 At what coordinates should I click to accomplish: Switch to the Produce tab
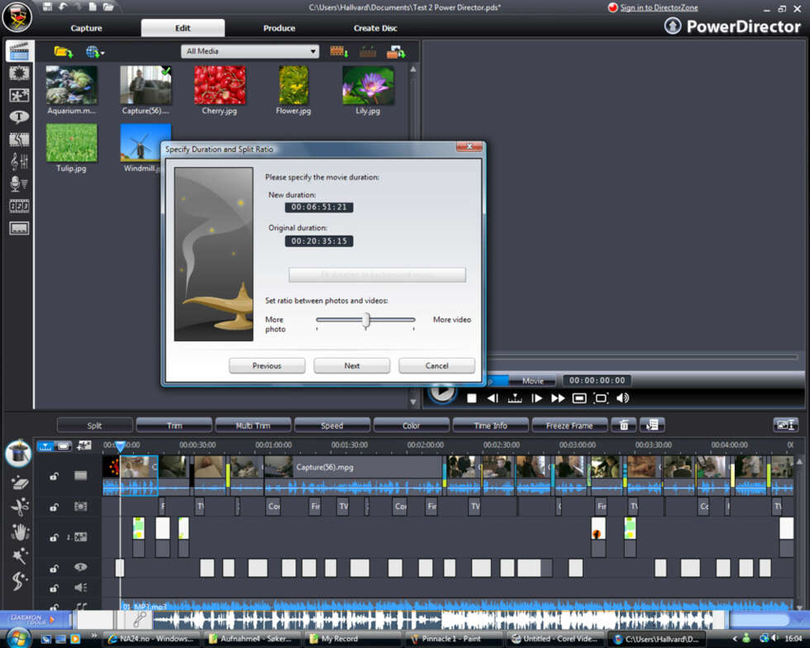coord(279,28)
